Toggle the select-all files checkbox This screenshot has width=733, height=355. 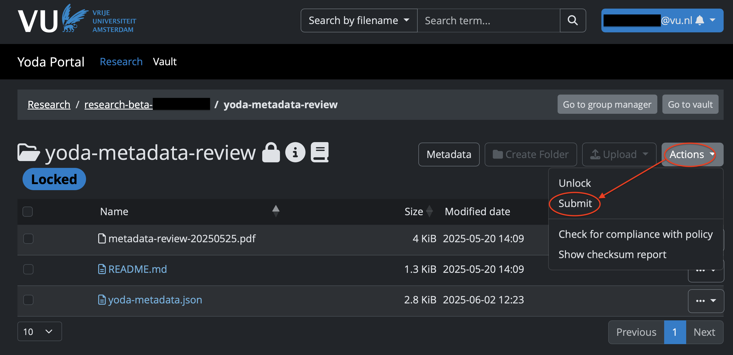(x=28, y=211)
